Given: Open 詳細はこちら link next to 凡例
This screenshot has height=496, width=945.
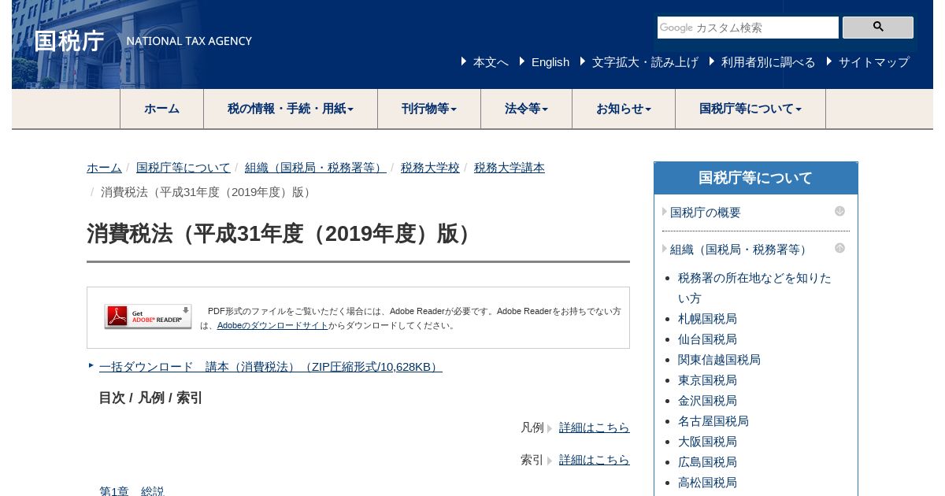Looking at the screenshot, I should pyautogui.click(x=595, y=428).
